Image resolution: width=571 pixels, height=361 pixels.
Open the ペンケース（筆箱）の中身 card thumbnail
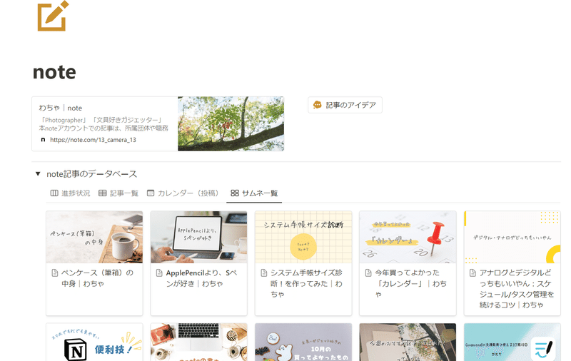click(94, 237)
